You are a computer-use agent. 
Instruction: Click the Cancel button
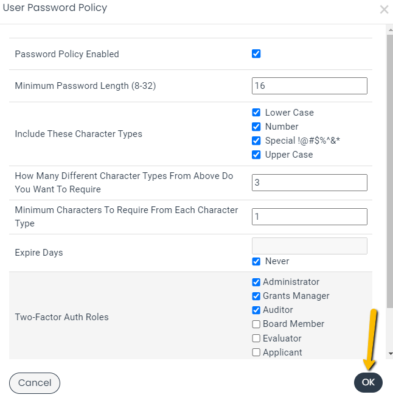[x=35, y=383]
